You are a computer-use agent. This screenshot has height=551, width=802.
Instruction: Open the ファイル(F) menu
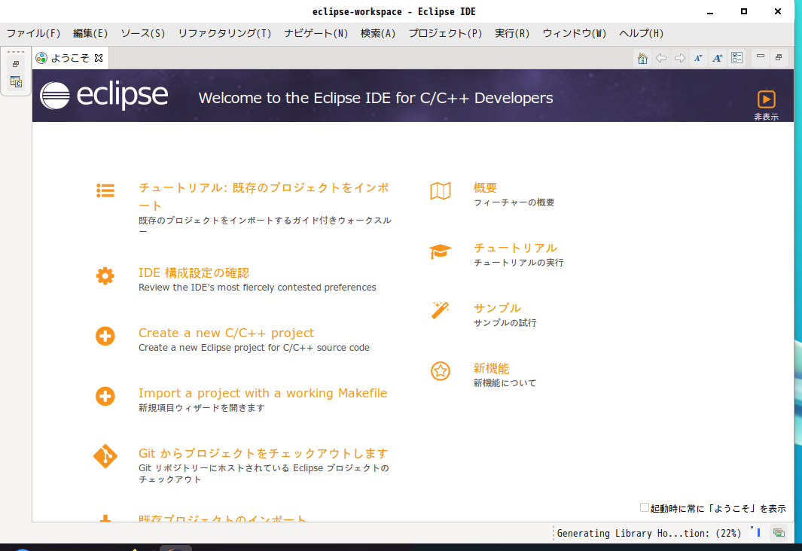pyautogui.click(x=33, y=34)
